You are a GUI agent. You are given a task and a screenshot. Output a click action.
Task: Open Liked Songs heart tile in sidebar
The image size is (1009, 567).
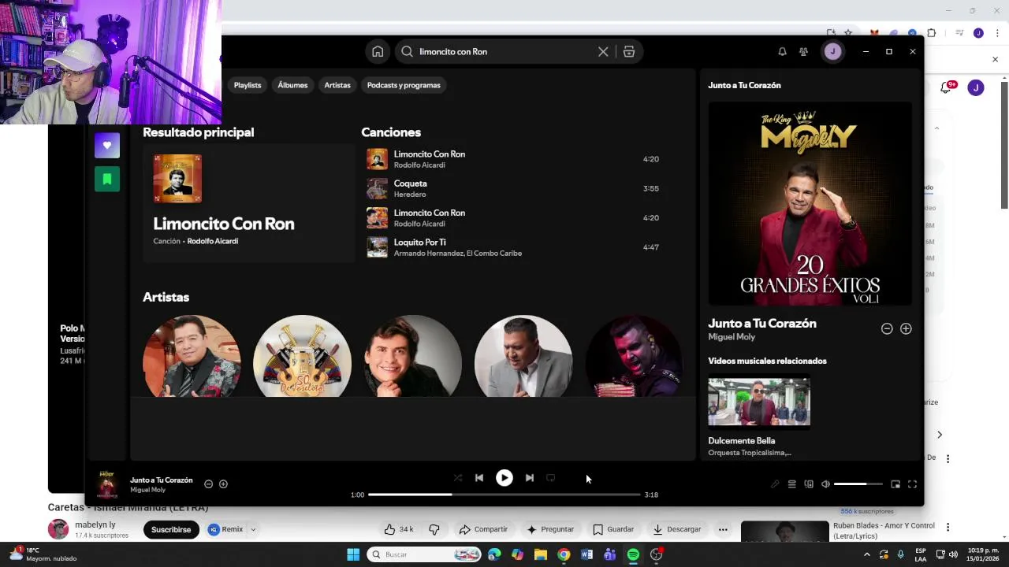pyautogui.click(x=107, y=146)
